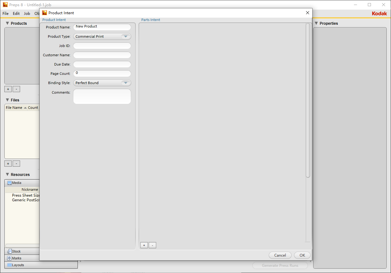Click the Comments text area

coord(102,96)
